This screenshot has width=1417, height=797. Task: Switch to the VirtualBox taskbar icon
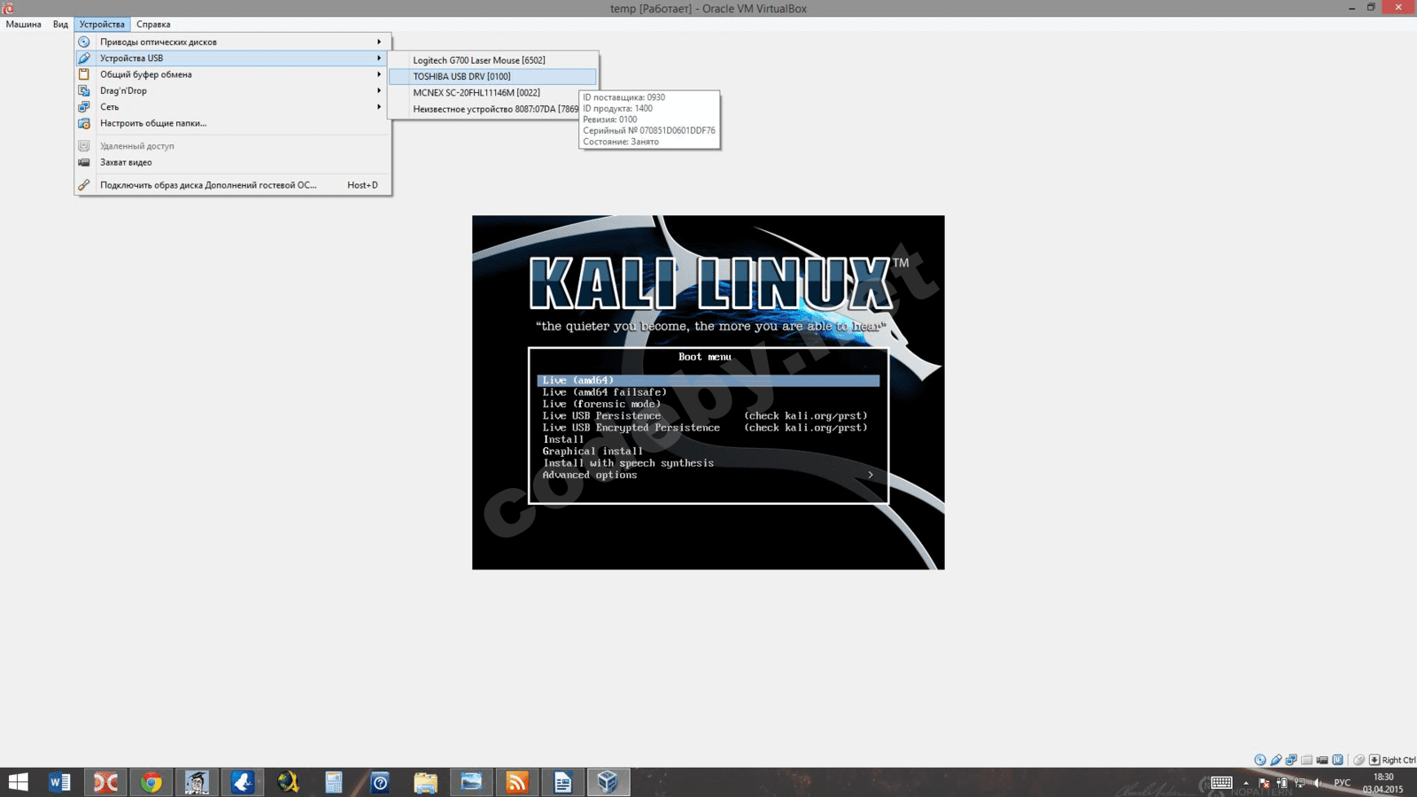tap(608, 782)
